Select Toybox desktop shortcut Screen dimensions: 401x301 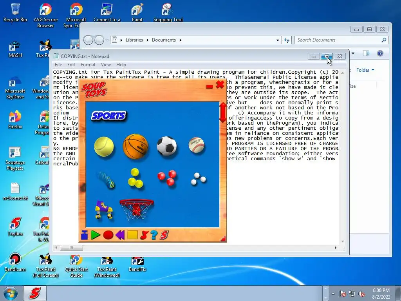pyautogui.click(x=15, y=226)
